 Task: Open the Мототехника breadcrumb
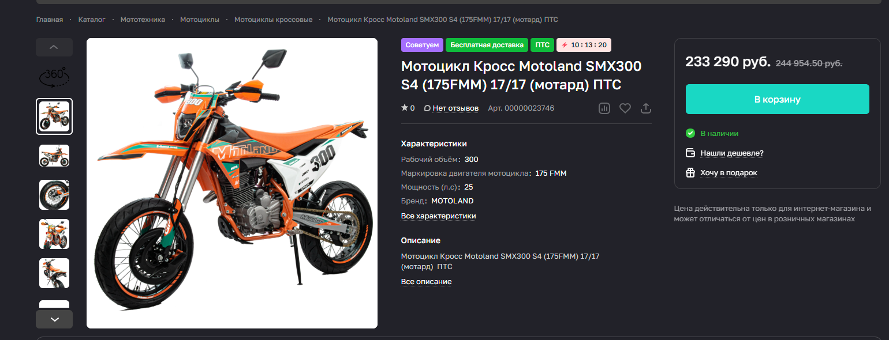[x=143, y=20]
